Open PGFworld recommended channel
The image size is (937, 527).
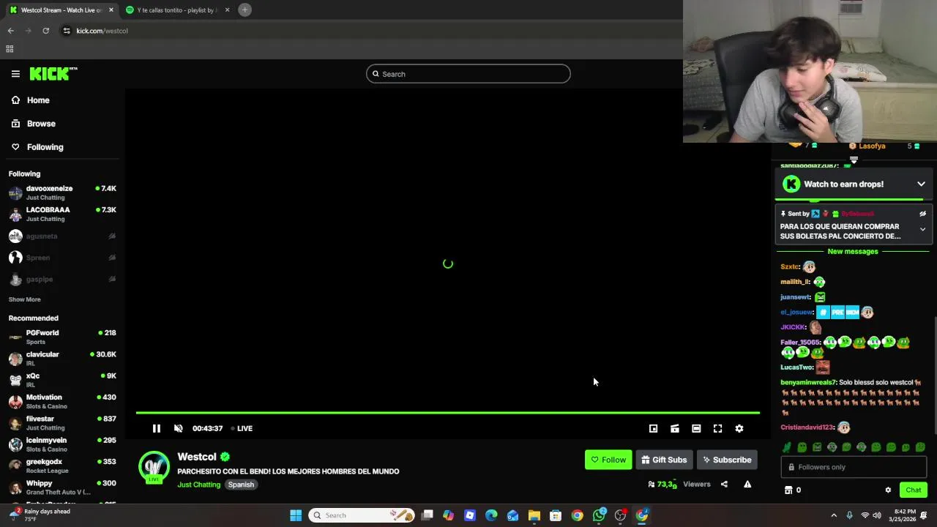pos(62,337)
